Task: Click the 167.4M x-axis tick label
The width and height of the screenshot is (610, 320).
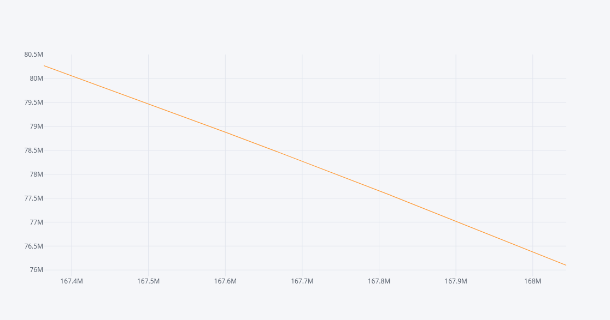Action: (x=72, y=281)
